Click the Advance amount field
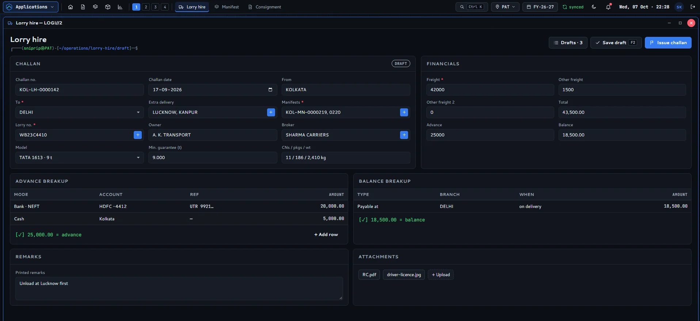The image size is (700, 321). coord(490,135)
